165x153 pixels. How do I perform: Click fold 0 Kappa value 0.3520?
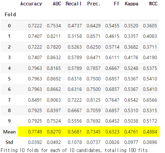coord(131,26)
